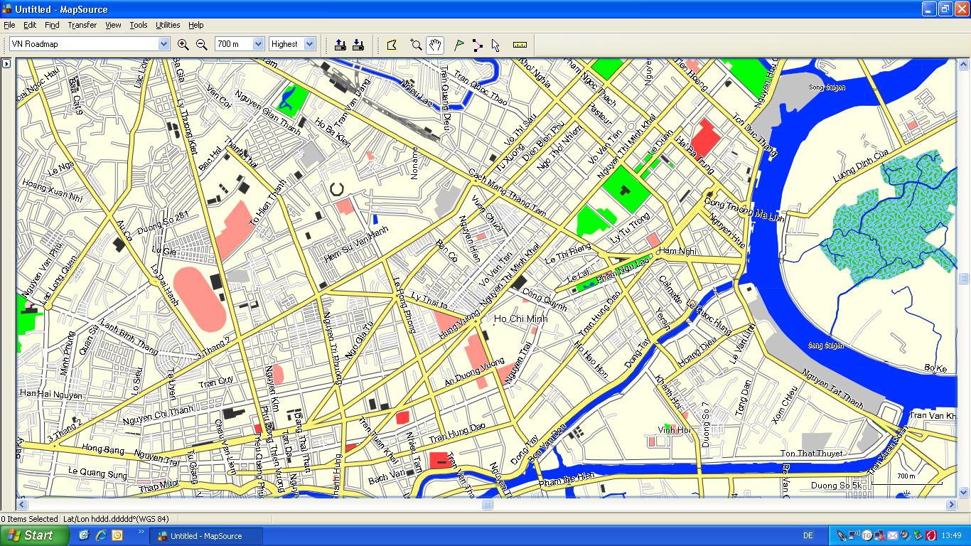The width and height of the screenshot is (971, 546).
Task: Click the Windows Start button
Action: pyautogui.click(x=35, y=535)
